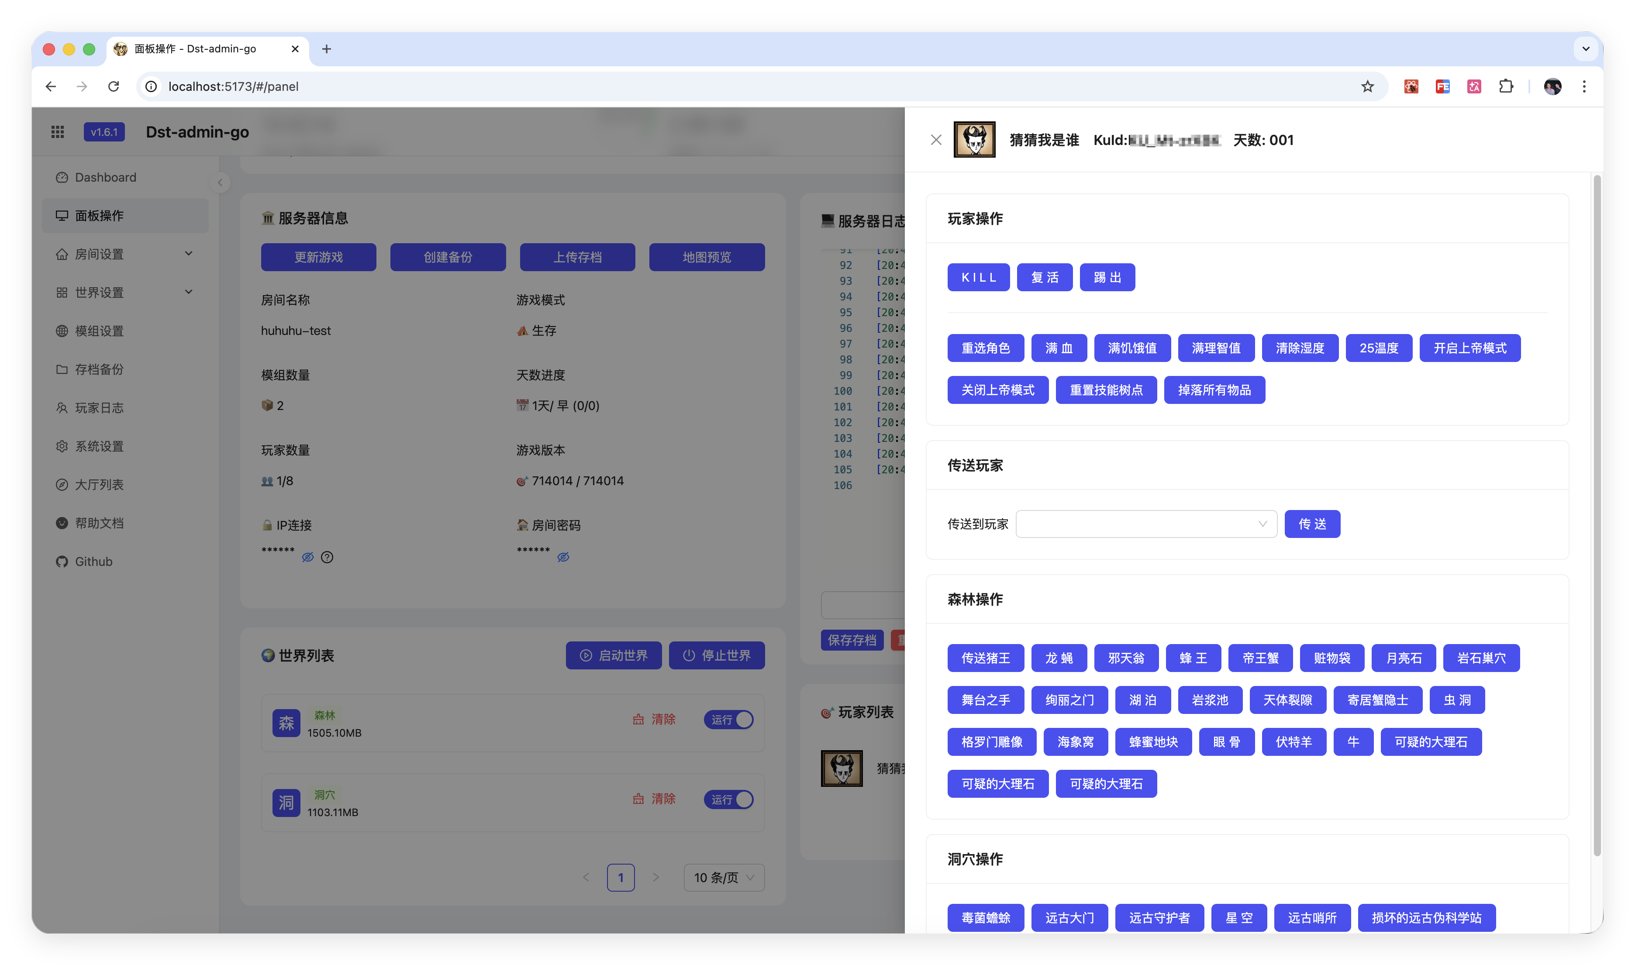This screenshot has height=965, width=1635.
Task: Click the 启动世界 button
Action: (613, 655)
